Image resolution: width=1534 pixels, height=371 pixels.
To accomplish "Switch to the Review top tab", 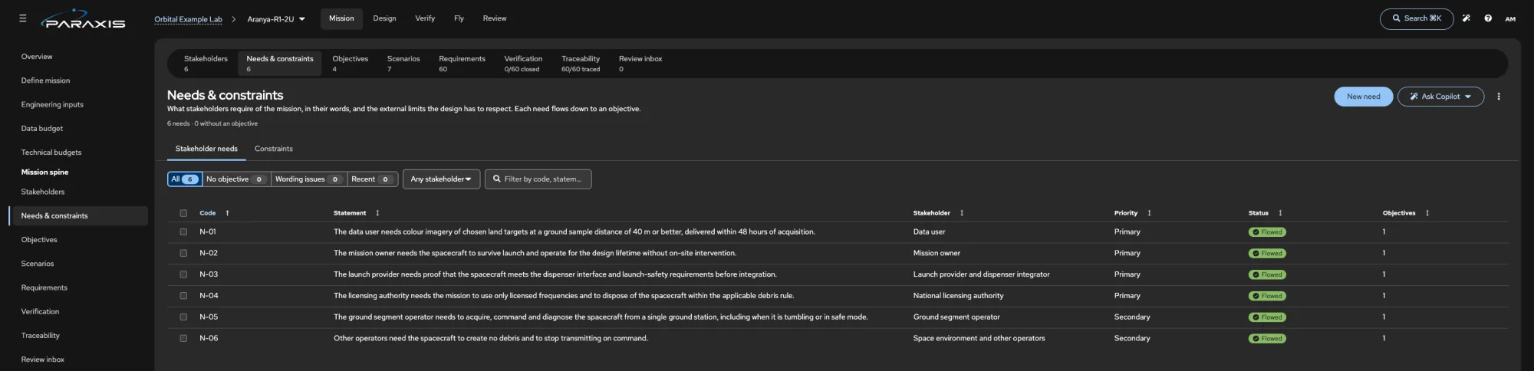I will tap(495, 18).
